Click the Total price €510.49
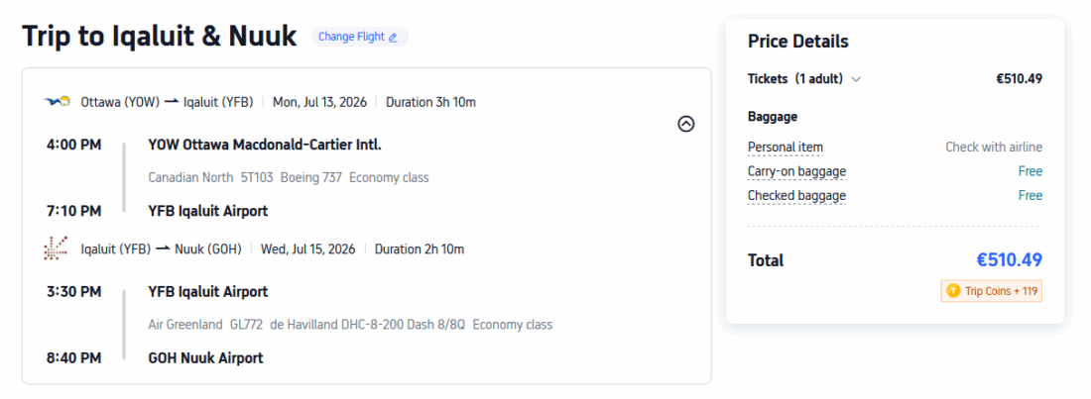 (x=1009, y=260)
